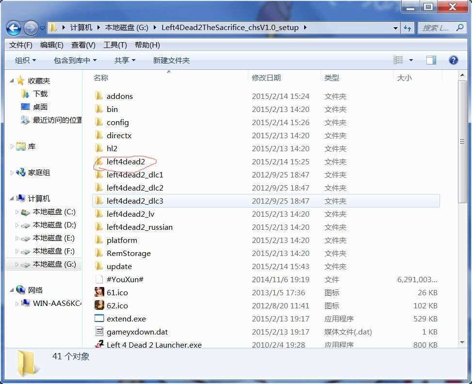Image resolution: width=472 pixels, height=384 pixels.
Task: Select the platform folder icon
Action: (x=99, y=240)
